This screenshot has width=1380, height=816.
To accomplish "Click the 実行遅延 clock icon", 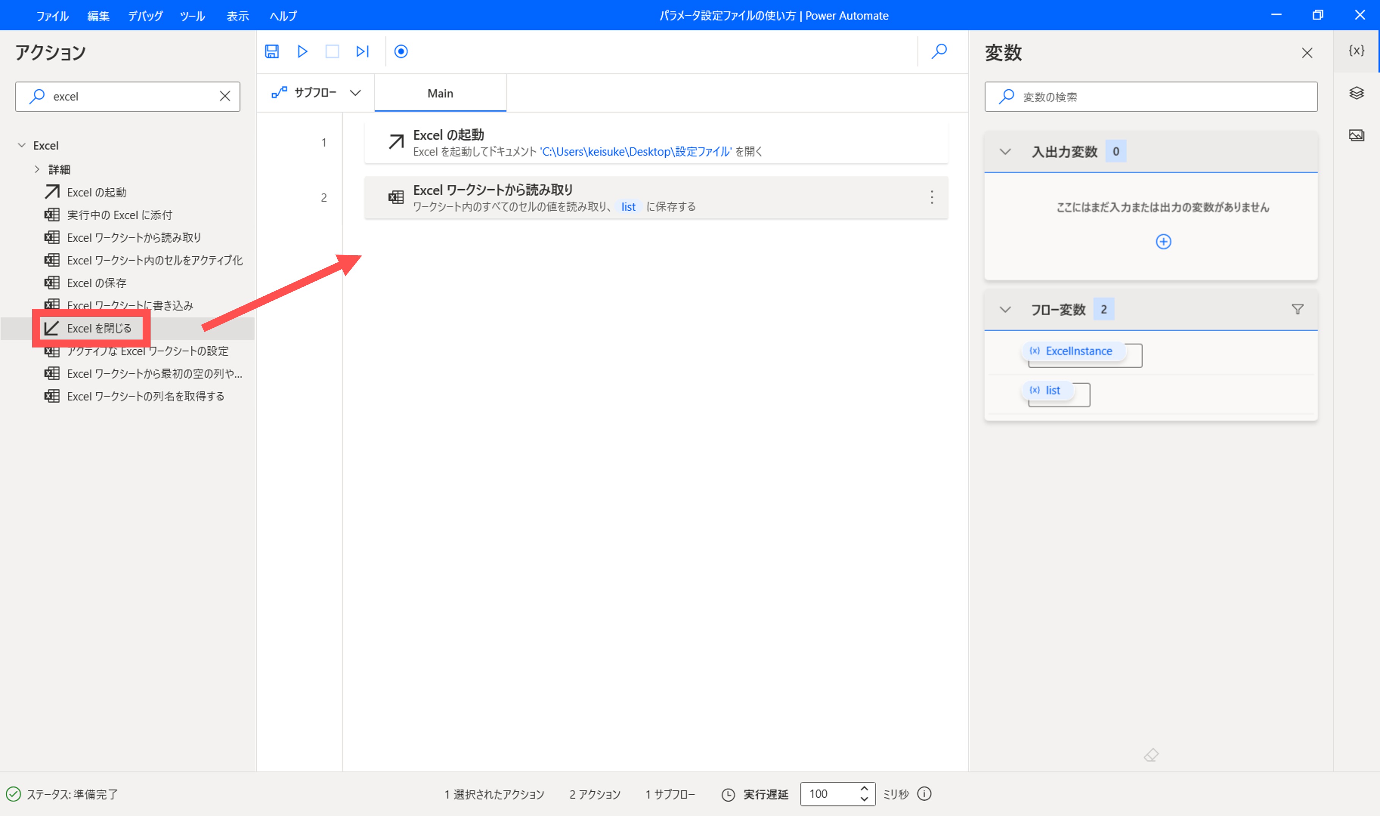I will [728, 794].
